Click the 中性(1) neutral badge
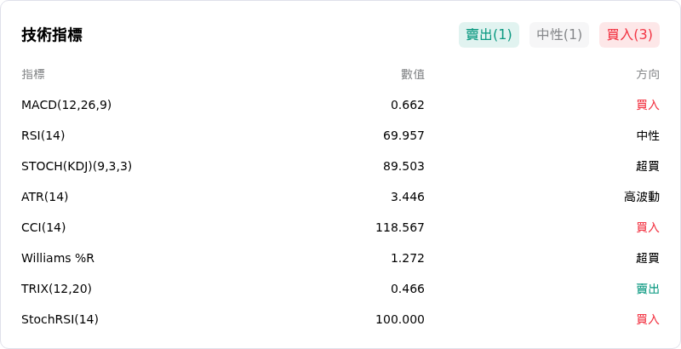 pos(559,35)
